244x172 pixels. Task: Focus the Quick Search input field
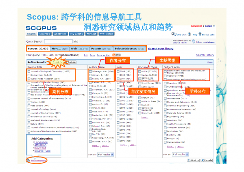click(x=58, y=41)
